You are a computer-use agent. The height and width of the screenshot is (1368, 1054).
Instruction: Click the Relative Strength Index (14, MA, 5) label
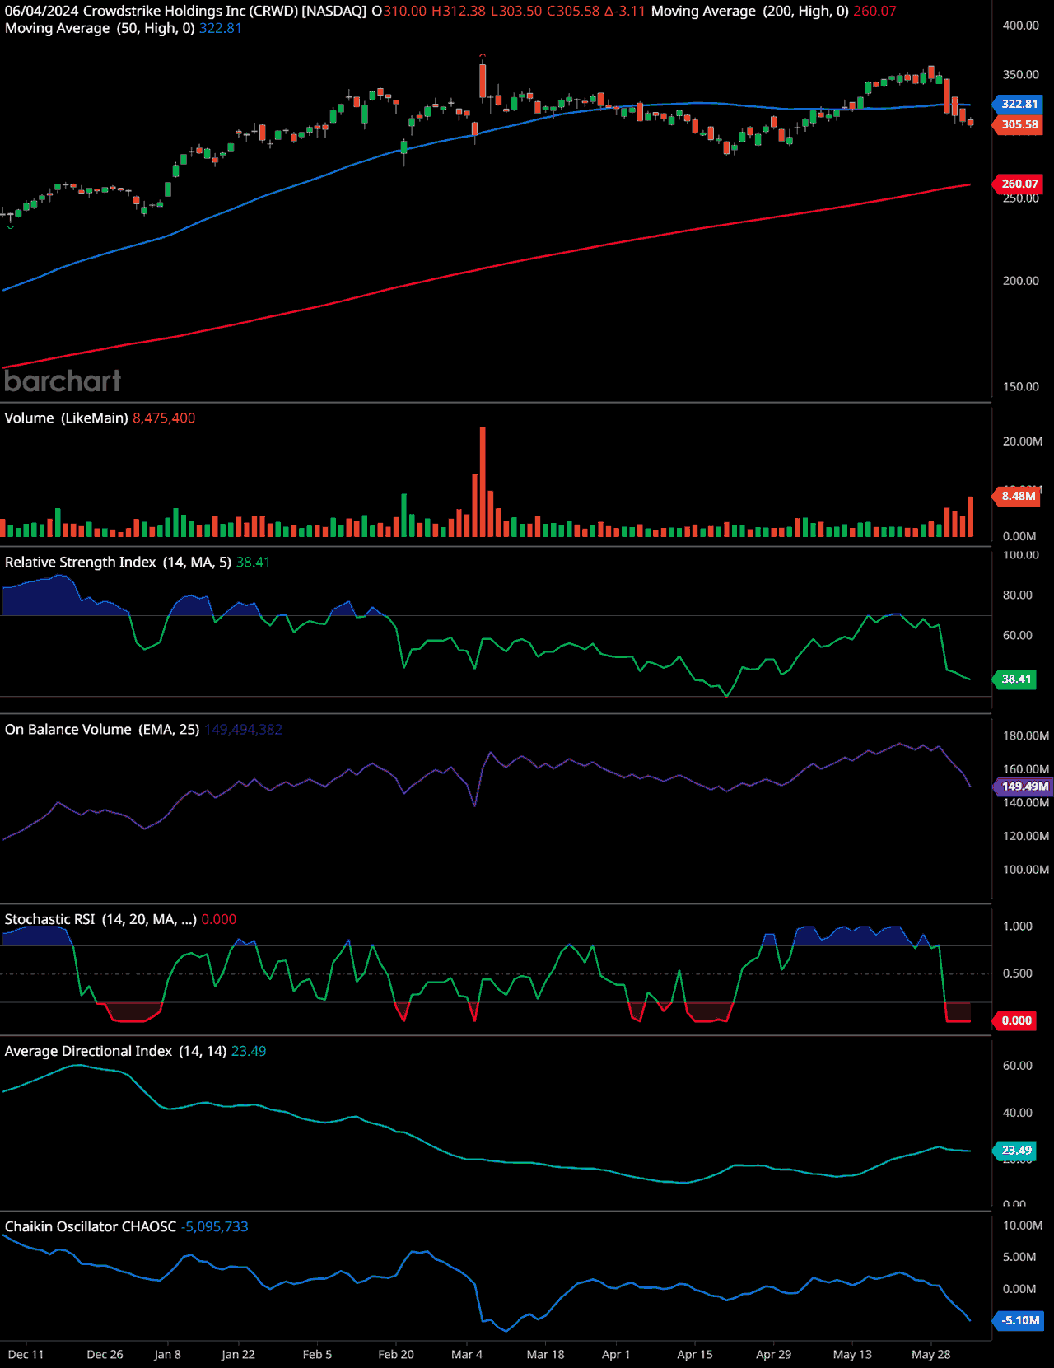(118, 562)
